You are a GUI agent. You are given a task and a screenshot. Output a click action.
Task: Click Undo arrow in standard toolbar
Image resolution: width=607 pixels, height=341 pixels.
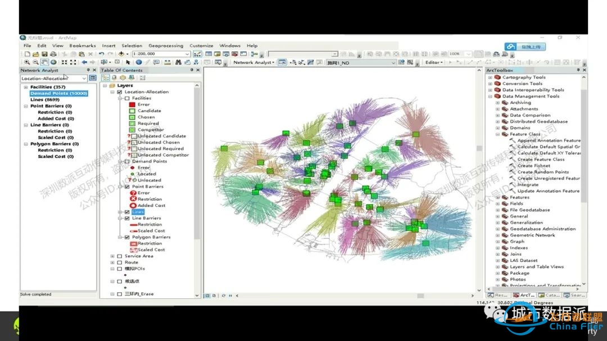[x=101, y=54]
